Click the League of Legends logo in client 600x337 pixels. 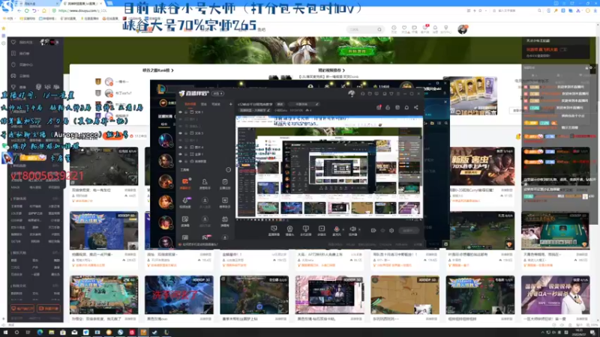[161, 89]
